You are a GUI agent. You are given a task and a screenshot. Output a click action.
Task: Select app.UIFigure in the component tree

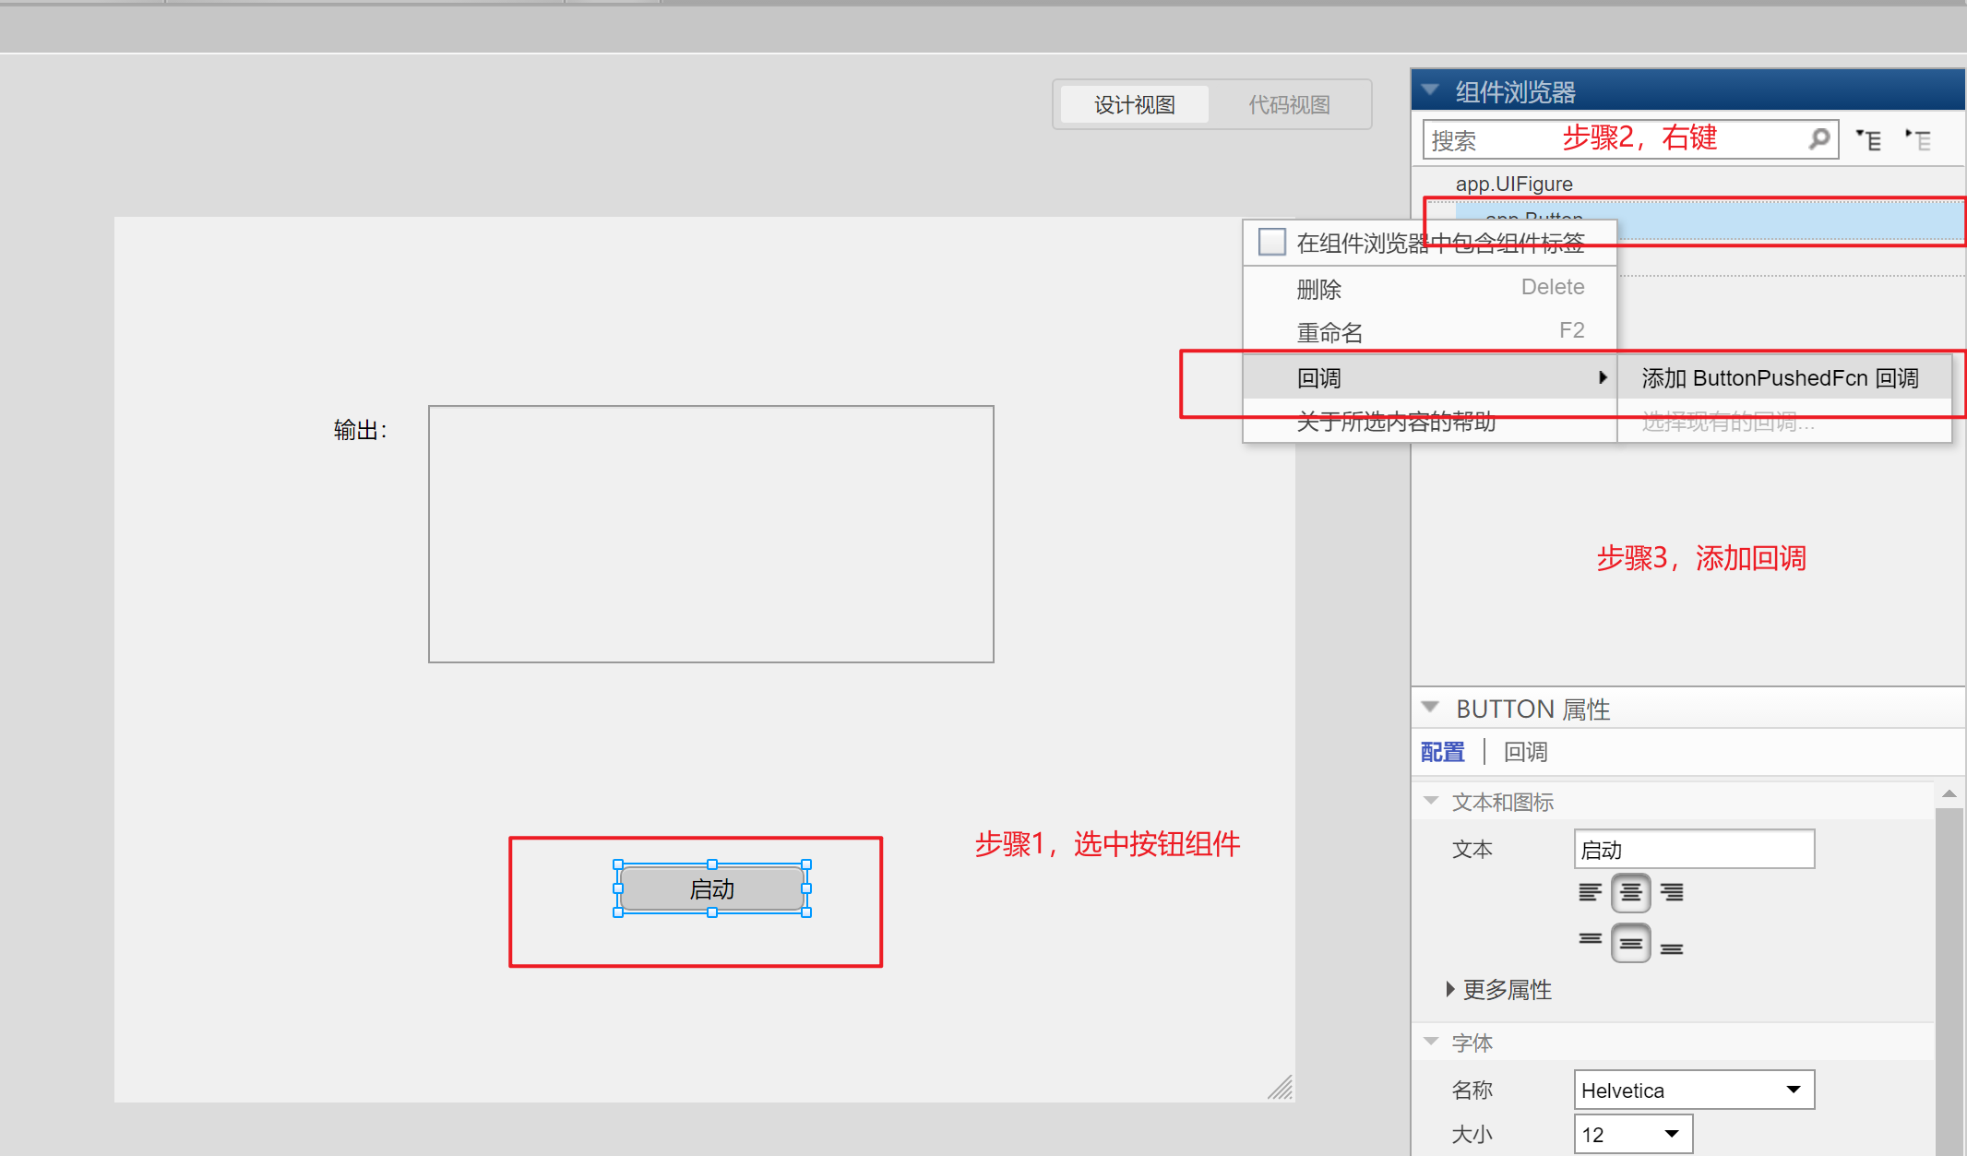[x=1514, y=183]
